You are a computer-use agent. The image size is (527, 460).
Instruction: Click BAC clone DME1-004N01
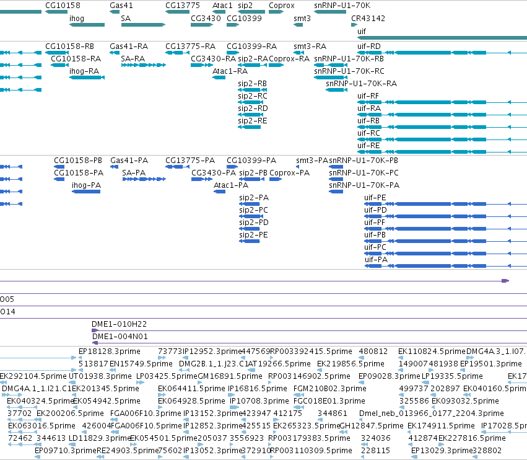[x=309, y=343]
